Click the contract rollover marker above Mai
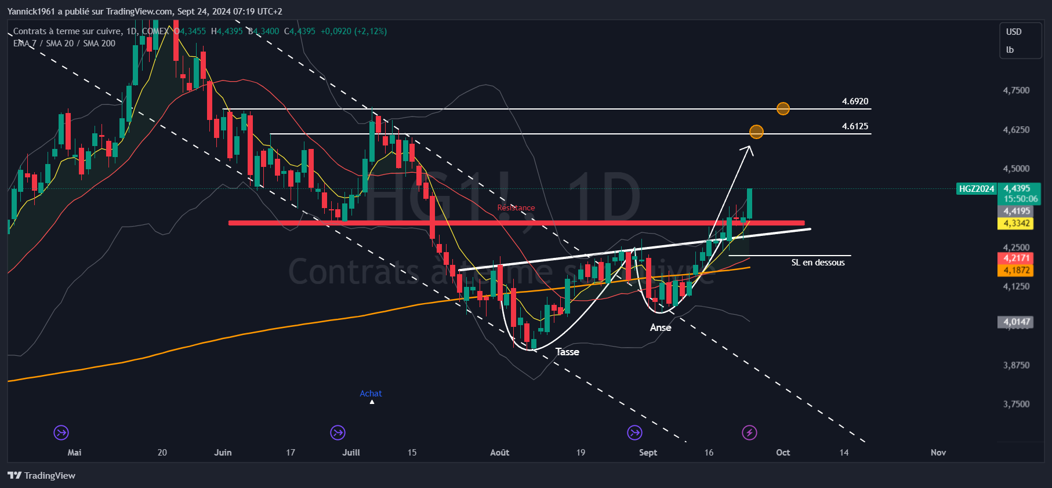 61,432
